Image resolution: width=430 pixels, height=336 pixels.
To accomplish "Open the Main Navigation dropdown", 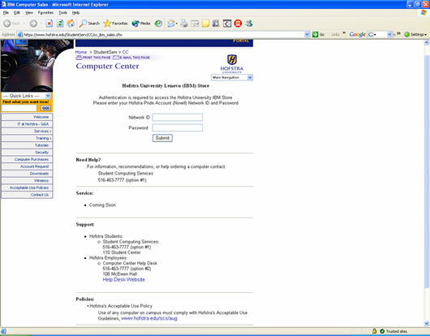I will (x=232, y=78).
